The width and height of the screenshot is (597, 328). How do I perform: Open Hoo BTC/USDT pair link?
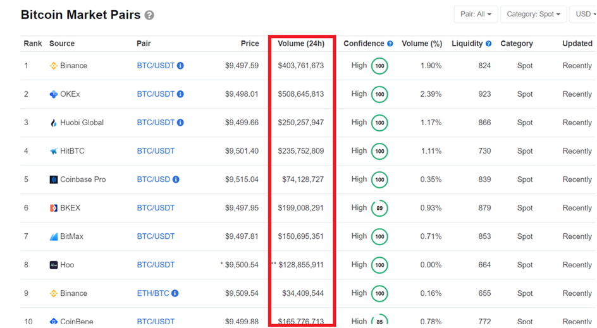click(156, 265)
